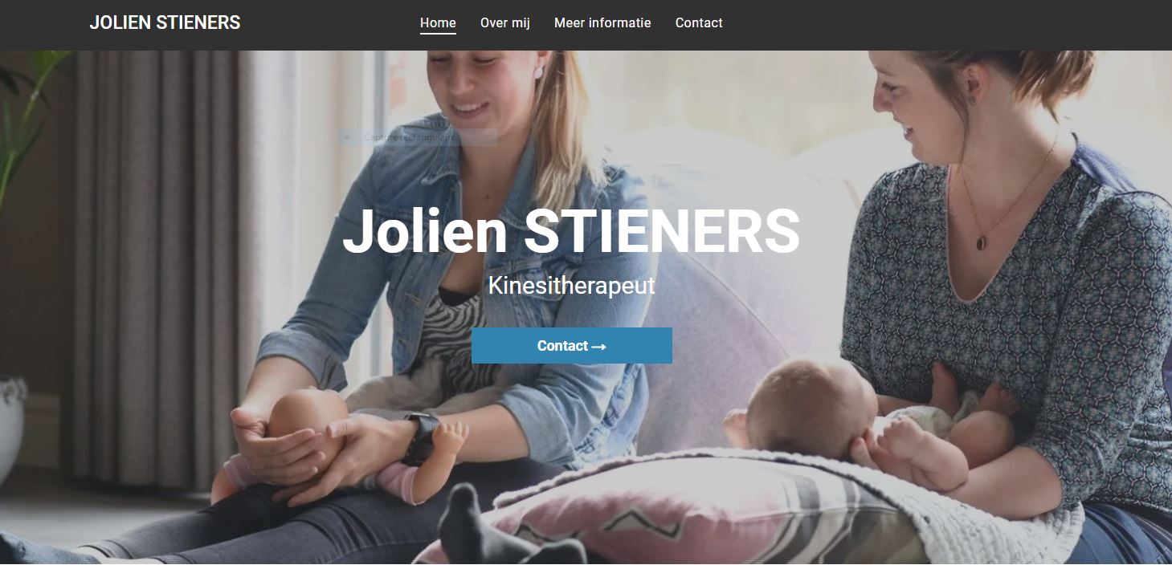The height and width of the screenshot is (565, 1172).
Task: Select Contact in the top navigation menu
Action: [x=699, y=23]
